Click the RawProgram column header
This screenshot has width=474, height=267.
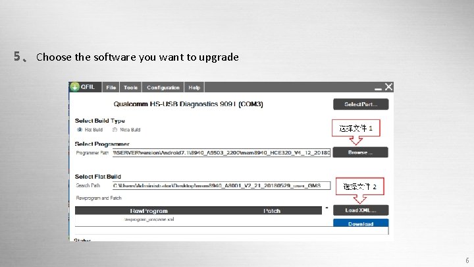pyautogui.click(x=149, y=211)
